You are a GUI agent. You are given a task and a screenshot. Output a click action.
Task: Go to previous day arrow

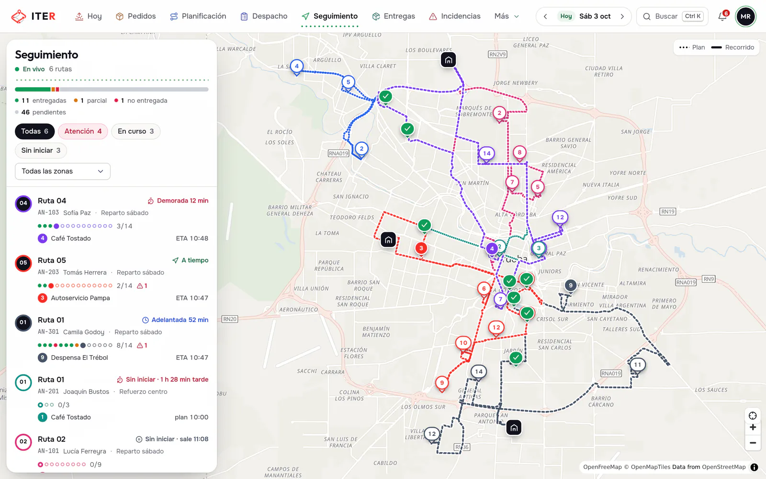(545, 16)
